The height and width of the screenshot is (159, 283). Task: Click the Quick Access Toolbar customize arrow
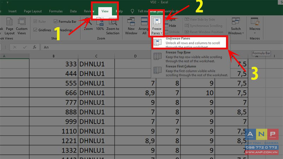(x=7, y=2)
